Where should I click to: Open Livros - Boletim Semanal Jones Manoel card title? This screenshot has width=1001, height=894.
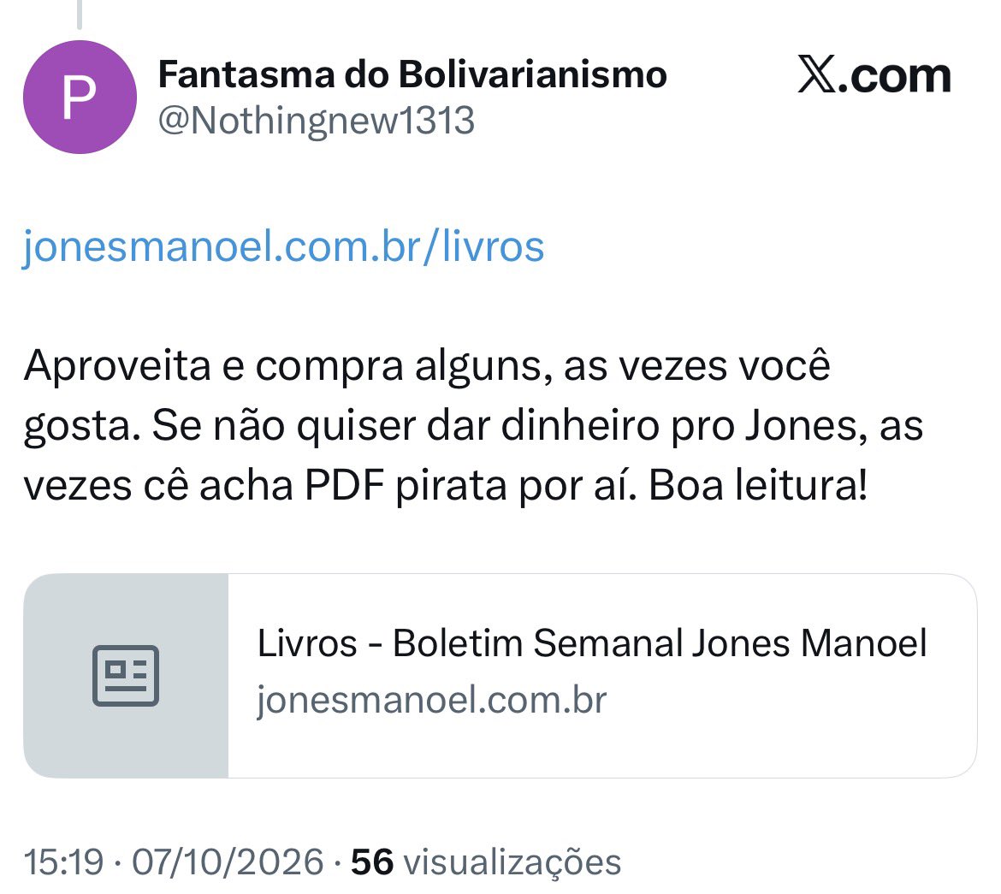pos(592,643)
